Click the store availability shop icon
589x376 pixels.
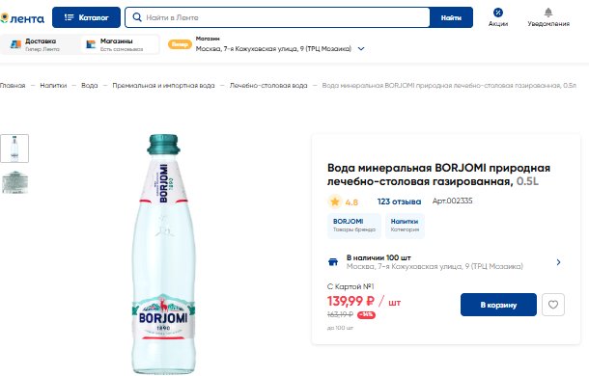[333, 262]
